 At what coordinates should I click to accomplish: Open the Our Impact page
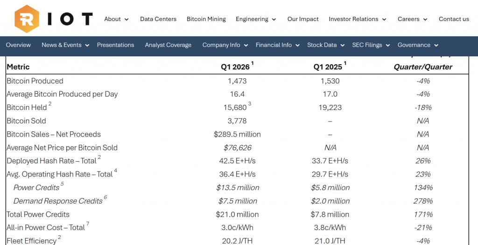303,19
